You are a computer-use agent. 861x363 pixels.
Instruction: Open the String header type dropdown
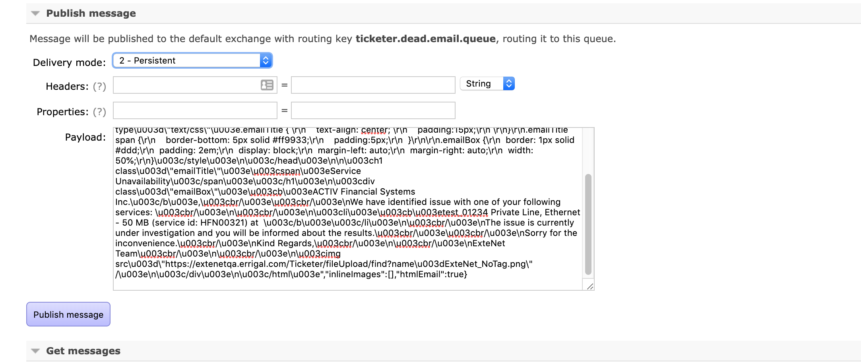[487, 84]
